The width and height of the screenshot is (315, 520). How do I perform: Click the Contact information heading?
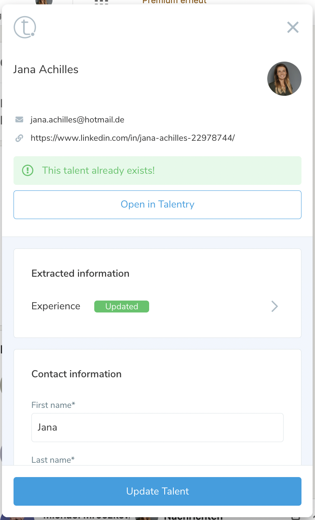pos(76,374)
